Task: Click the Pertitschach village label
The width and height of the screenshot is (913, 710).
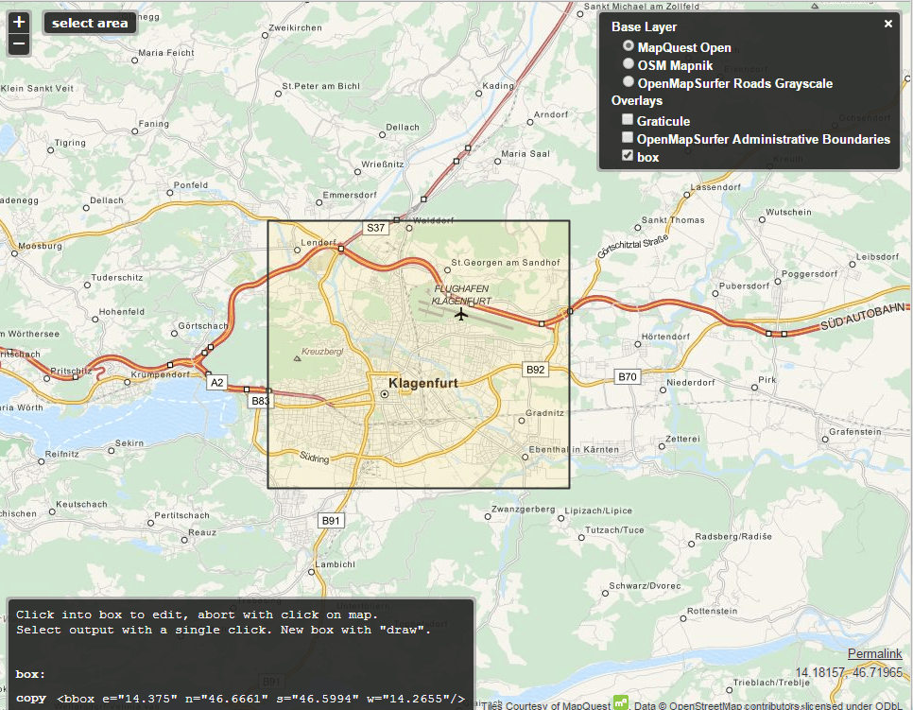Action: [181, 515]
